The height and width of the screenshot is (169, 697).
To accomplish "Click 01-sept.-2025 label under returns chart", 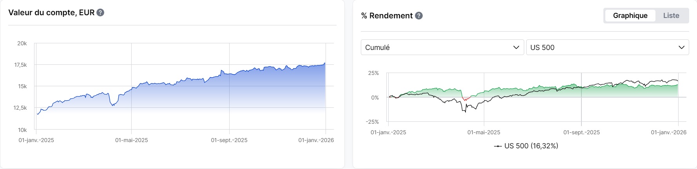I will pyautogui.click(x=581, y=132).
